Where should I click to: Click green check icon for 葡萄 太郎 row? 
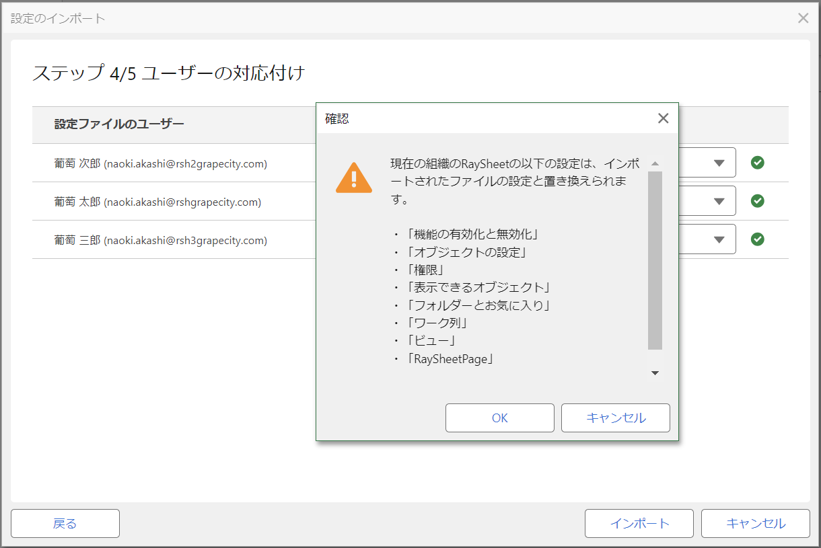(758, 201)
